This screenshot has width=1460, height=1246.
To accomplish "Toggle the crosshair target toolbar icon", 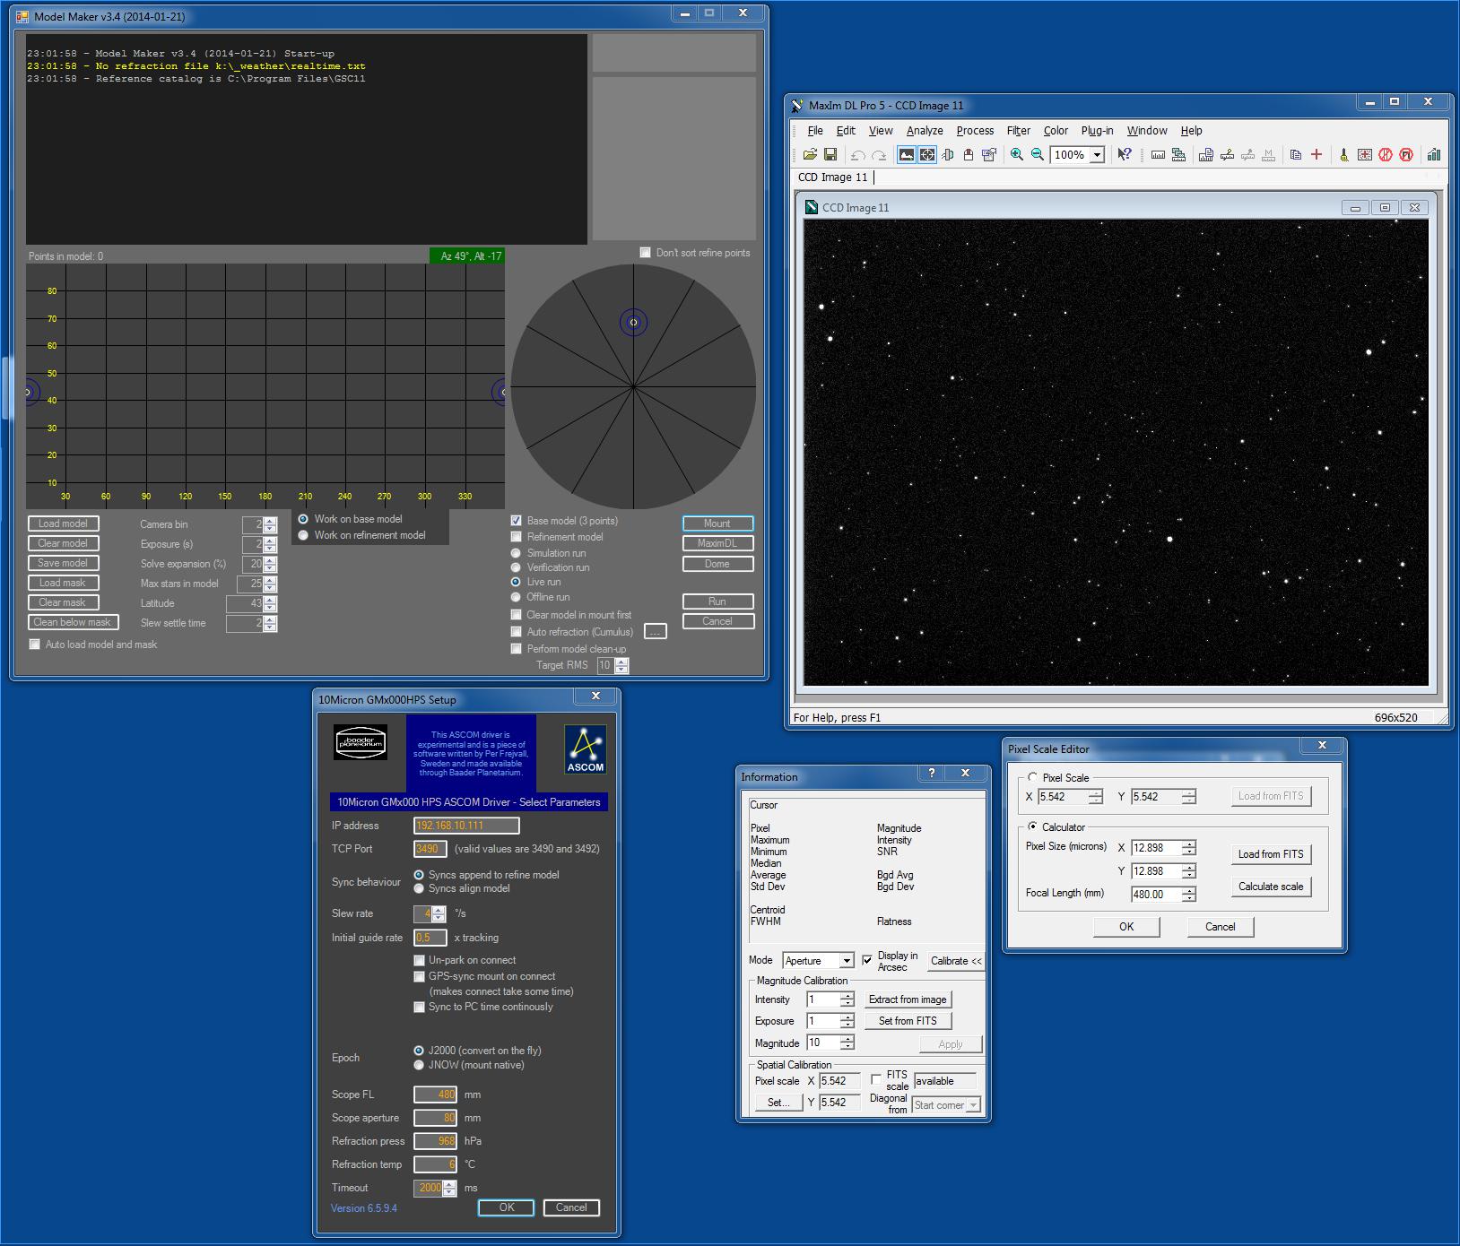I will coord(927,155).
